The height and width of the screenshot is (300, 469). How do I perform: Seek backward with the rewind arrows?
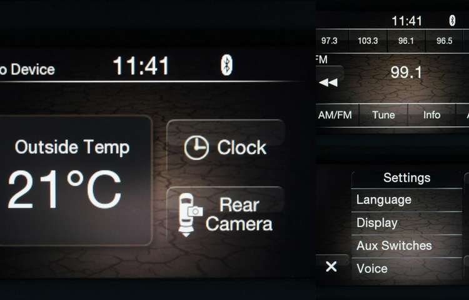coord(329,82)
